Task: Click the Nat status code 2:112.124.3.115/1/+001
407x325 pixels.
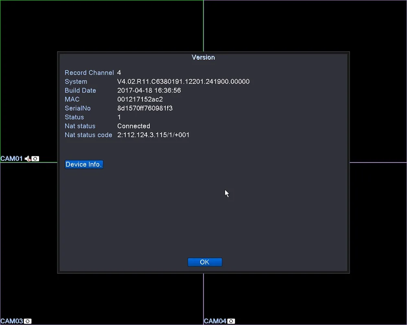Action: pyautogui.click(x=153, y=135)
